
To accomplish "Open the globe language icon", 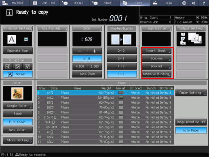I will coord(184,3).
